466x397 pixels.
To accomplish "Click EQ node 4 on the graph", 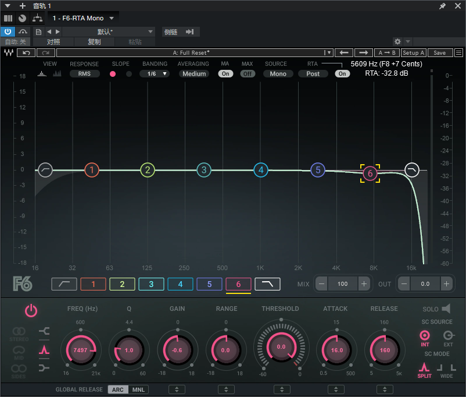I will [x=261, y=170].
